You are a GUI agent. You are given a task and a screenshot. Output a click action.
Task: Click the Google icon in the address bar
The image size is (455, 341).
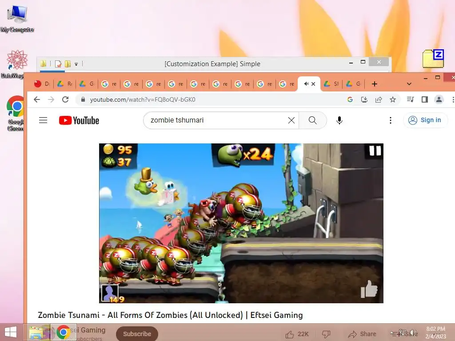tap(350, 99)
